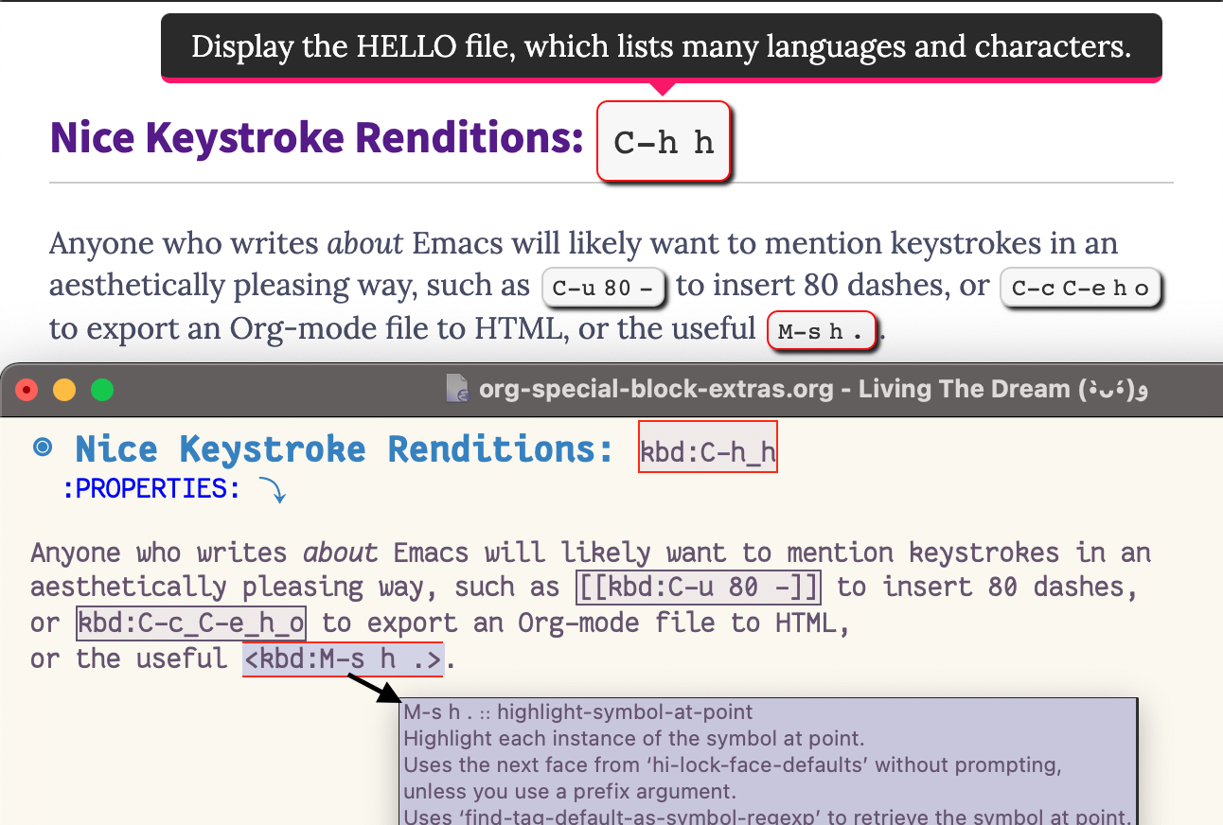Click the popup line mentioning hi-lock-face-defaults
The height and width of the screenshot is (825, 1223).
tap(733, 764)
